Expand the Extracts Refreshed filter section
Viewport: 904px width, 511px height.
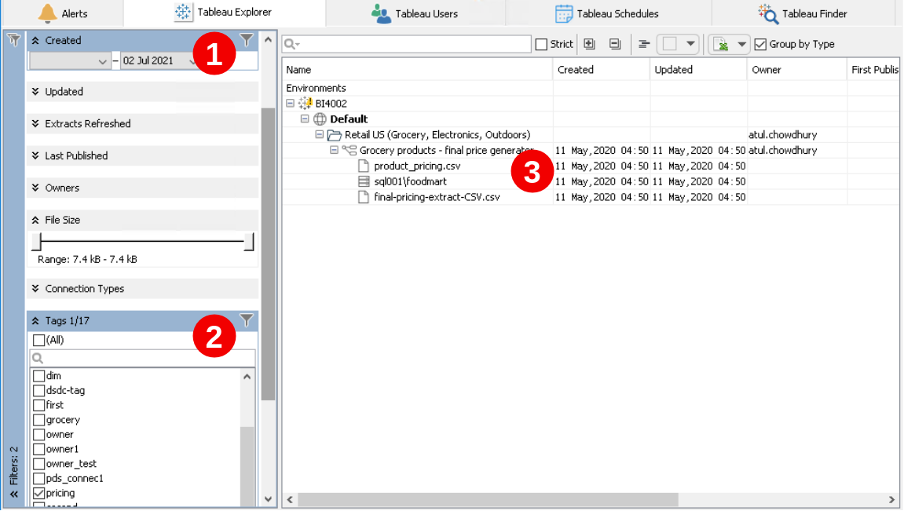click(x=35, y=124)
